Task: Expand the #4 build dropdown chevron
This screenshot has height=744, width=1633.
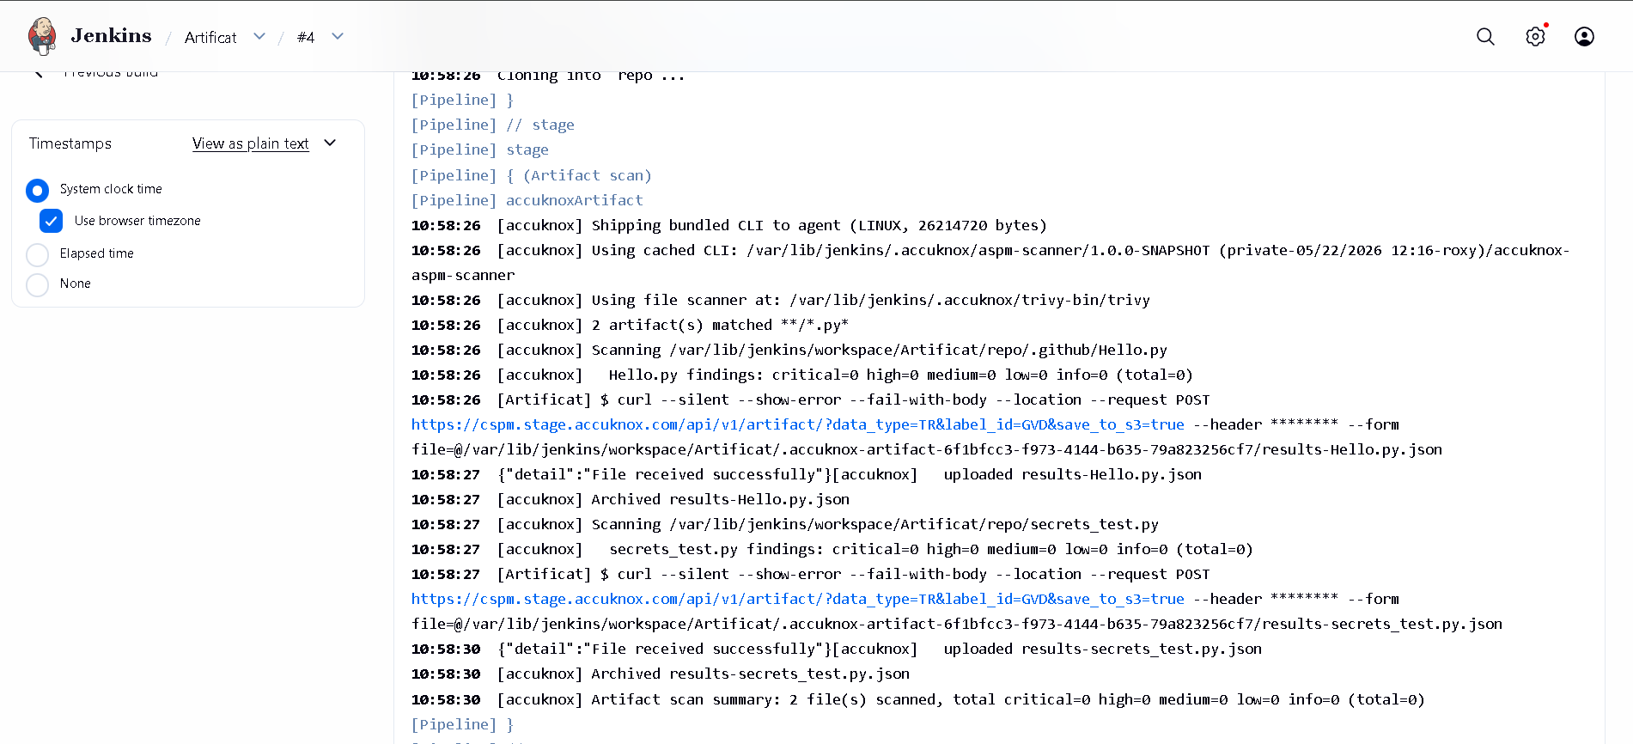Action: 338,36
